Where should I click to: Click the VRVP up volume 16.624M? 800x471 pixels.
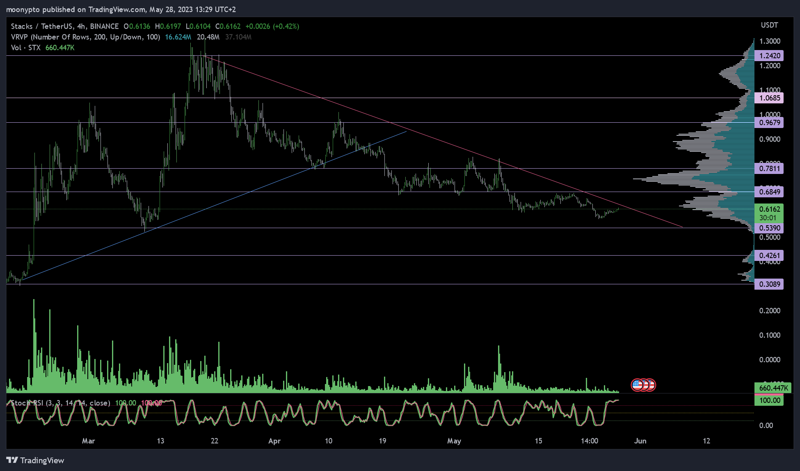[x=178, y=37]
